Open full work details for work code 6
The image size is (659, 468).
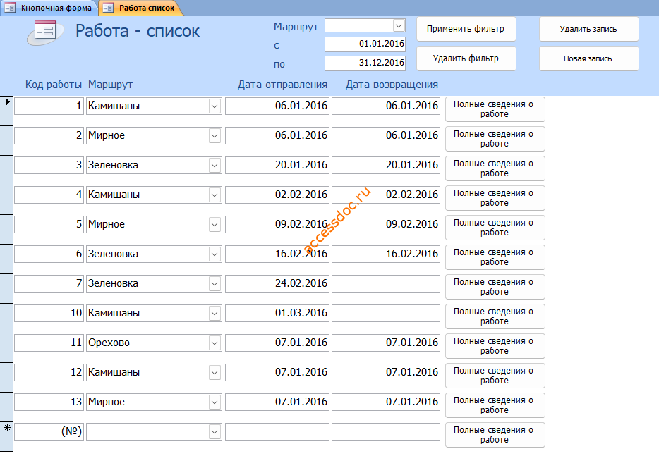coord(495,257)
